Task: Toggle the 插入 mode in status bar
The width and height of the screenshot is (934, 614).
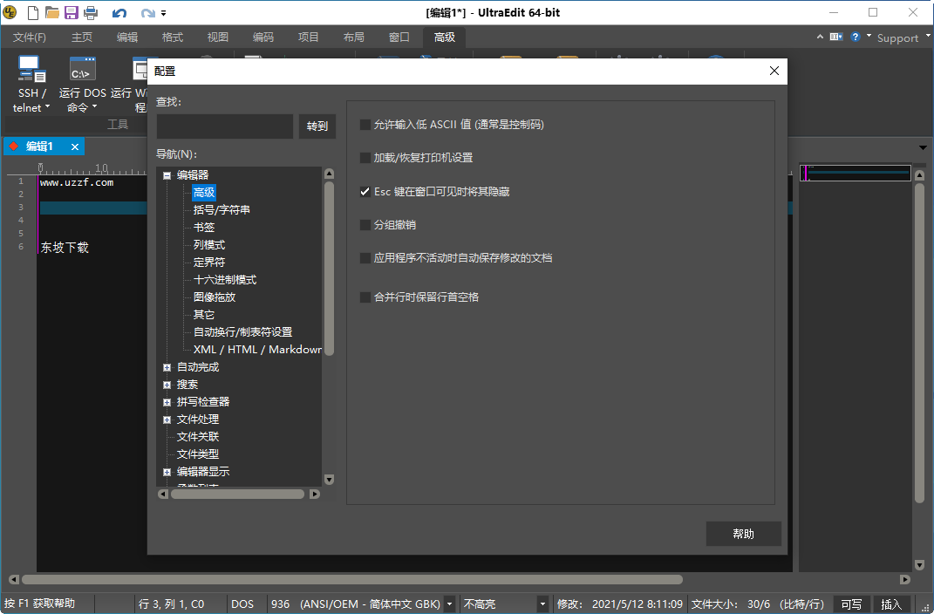Action: pyautogui.click(x=891, y=604)
